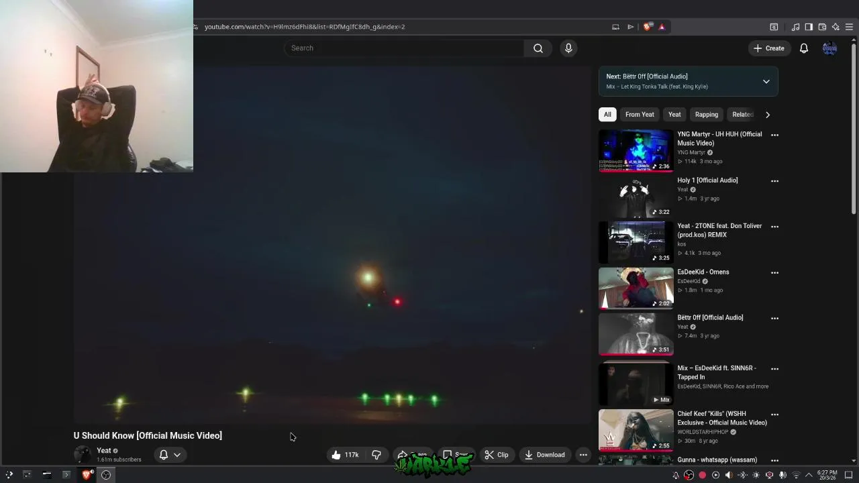Viewport: 859px width, 483px height.
Task: Click the YouTube search magnifier button
Action: [538, 48]
